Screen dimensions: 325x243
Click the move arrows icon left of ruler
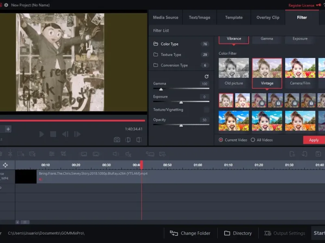[x=5, y=165]
